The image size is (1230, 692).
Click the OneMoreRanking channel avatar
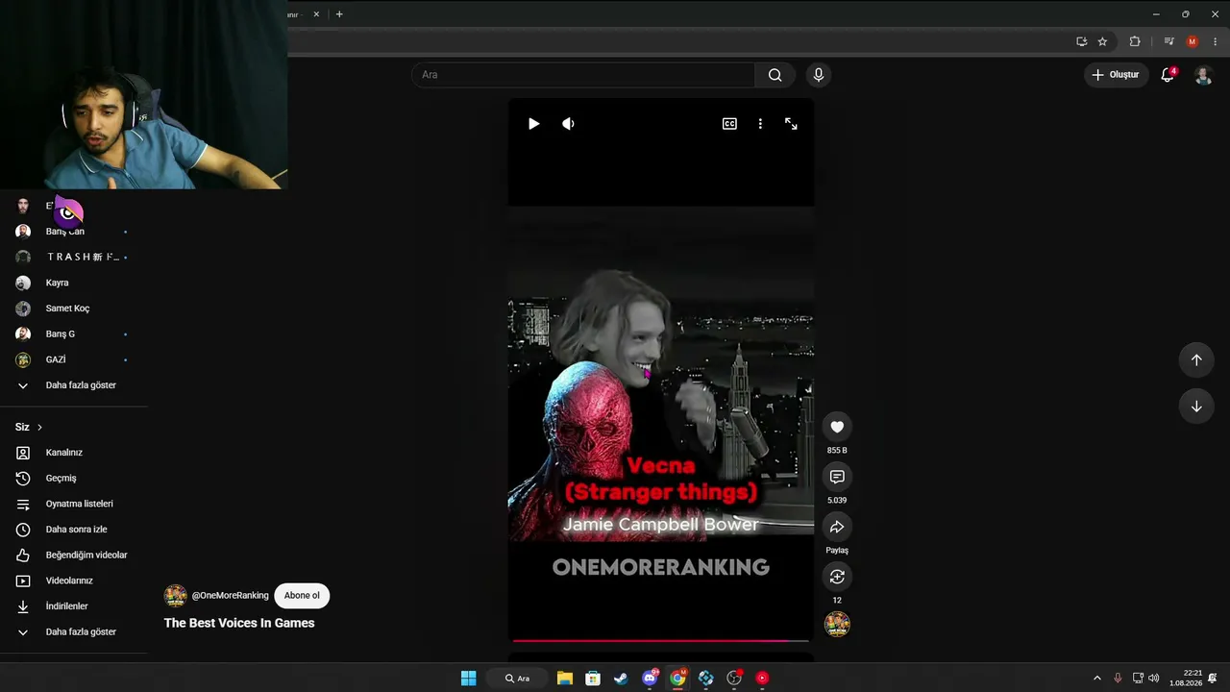(x=176, y=596)
